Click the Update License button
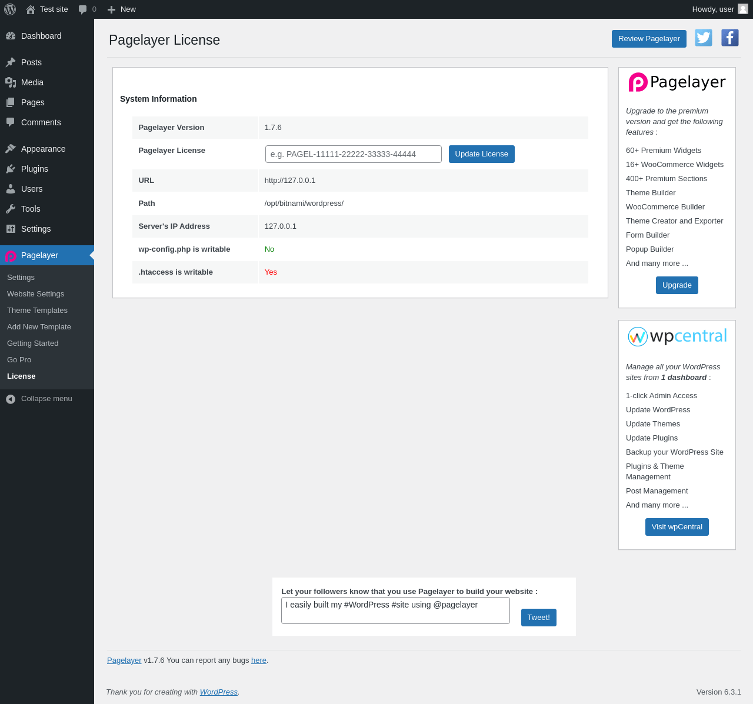 (x=481, y=154)
